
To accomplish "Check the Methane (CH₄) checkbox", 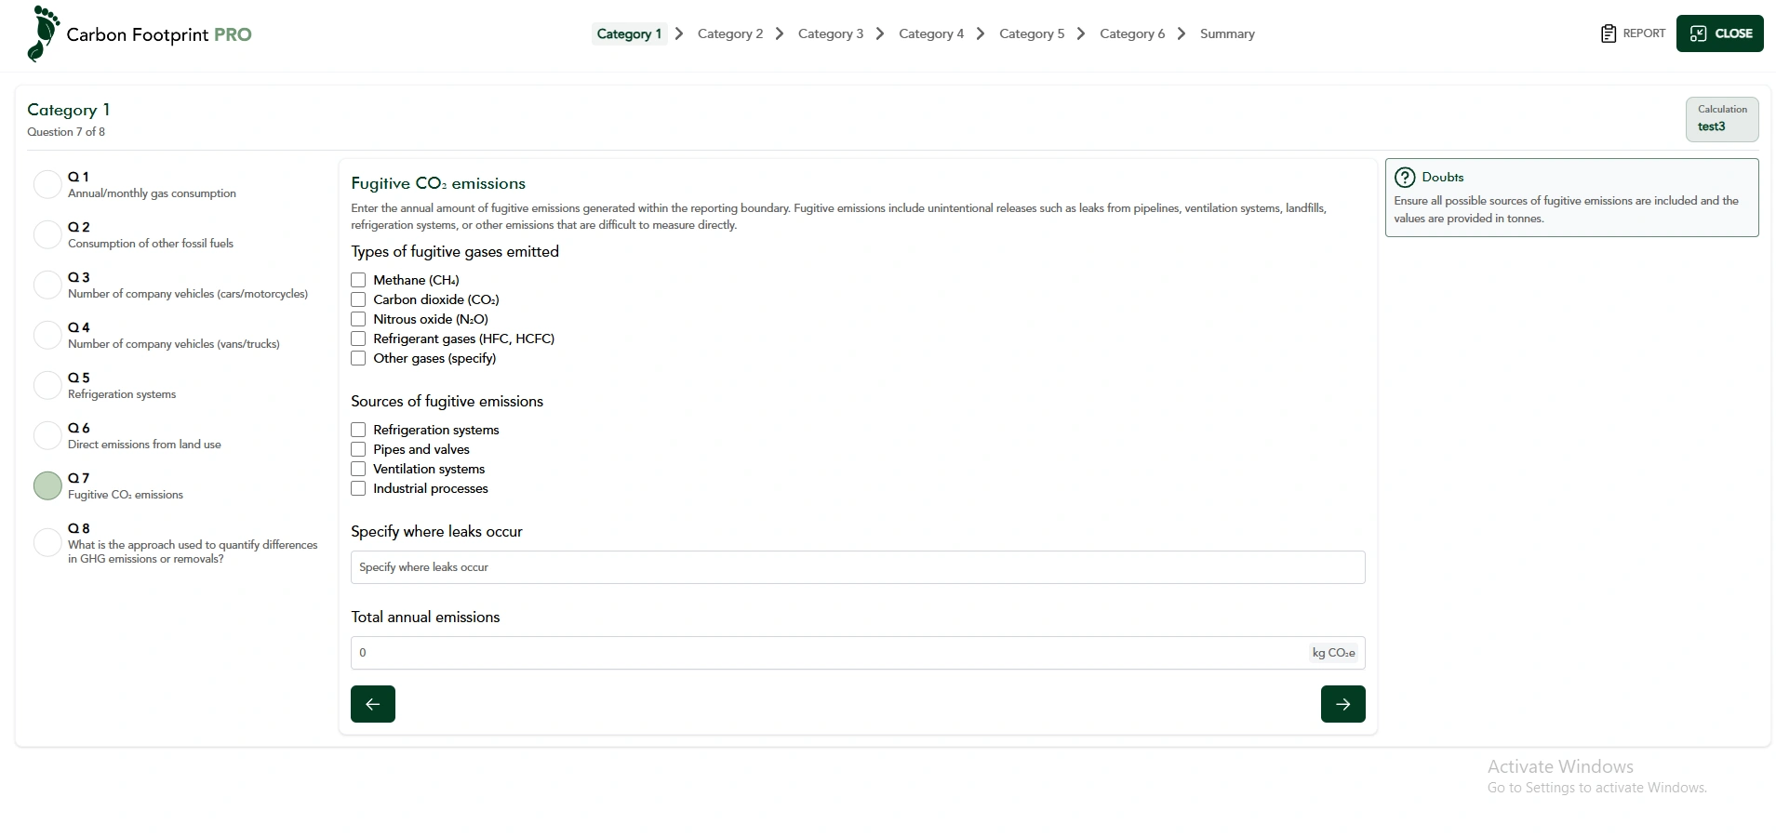I will pos(358,280).
